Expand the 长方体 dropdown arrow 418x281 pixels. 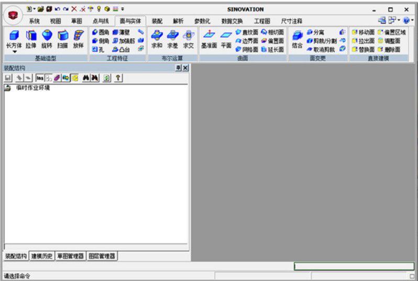click(14, 52)
